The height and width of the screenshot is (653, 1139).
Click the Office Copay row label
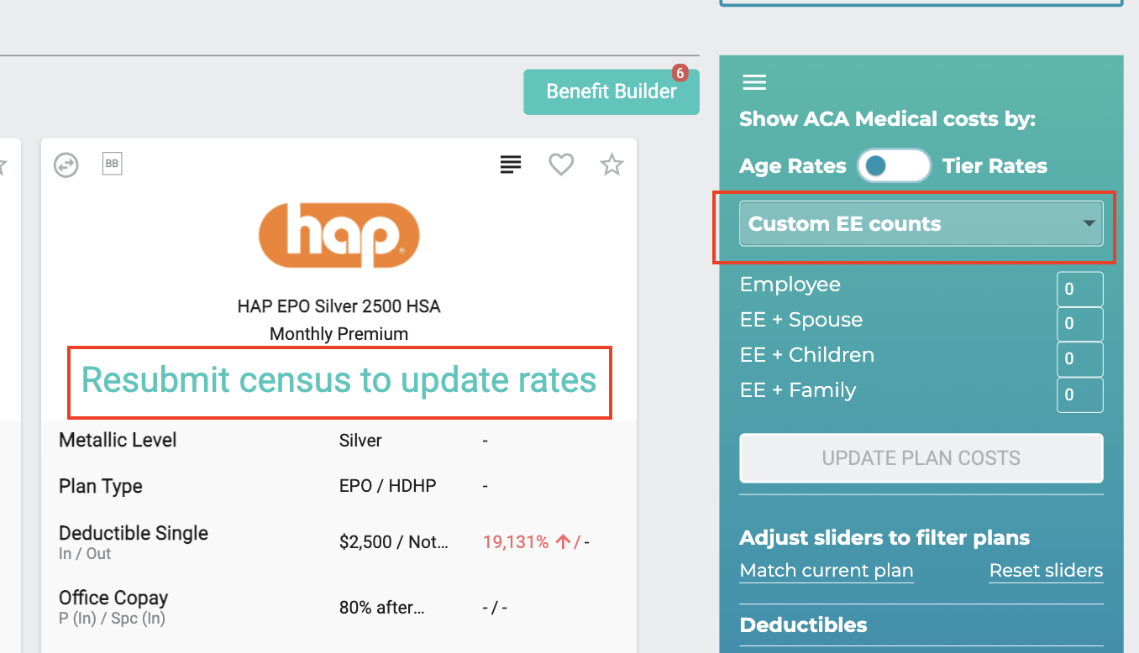click(x=113, y=598)
